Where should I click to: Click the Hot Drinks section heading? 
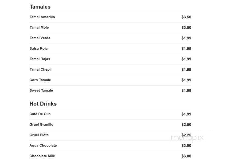click(x=43, y=104)
